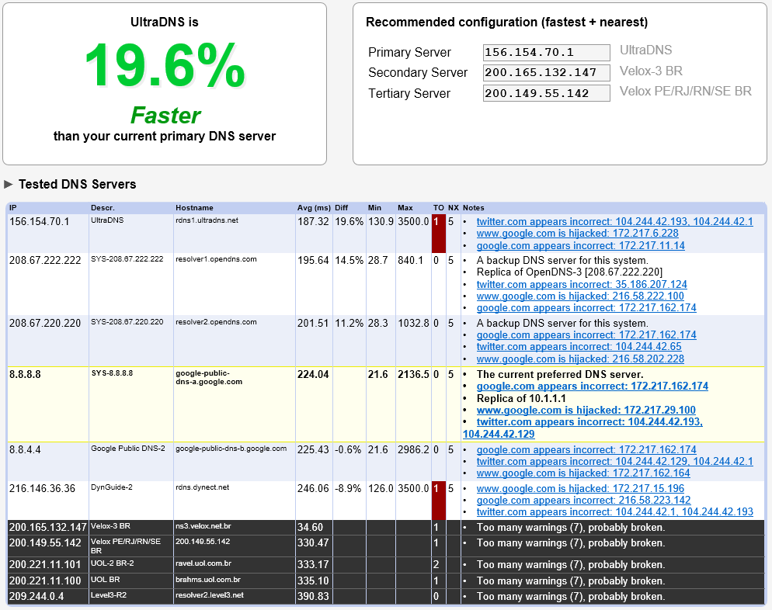Image resolution: width=772 pixels, height=610 pixels.
Task: Click average value 187.32
Action: (313, 222)
